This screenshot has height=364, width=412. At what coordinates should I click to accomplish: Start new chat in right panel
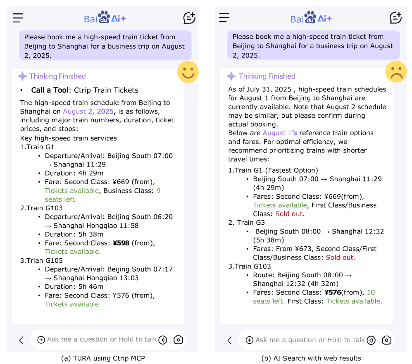point(395,18)
